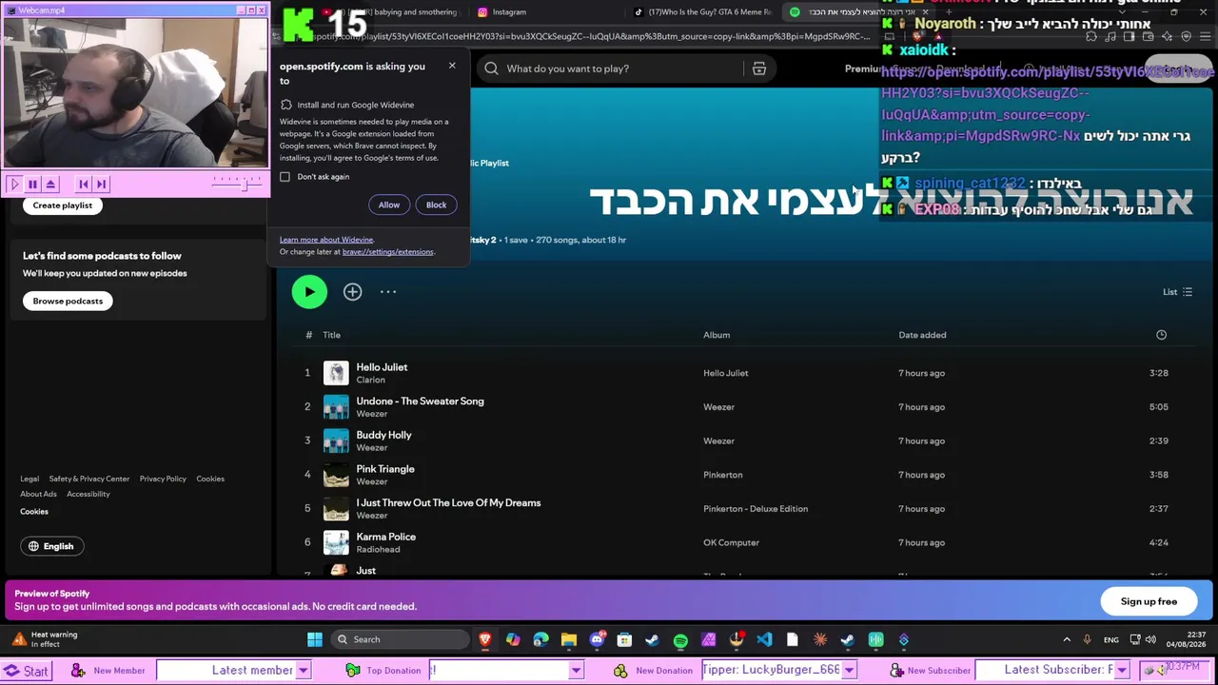Open the OK Computer album link
Viewport: 1218px width, 685px height.
731,542
